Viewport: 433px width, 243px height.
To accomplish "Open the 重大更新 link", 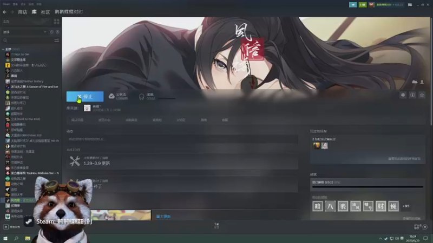I will click(163, 217).
